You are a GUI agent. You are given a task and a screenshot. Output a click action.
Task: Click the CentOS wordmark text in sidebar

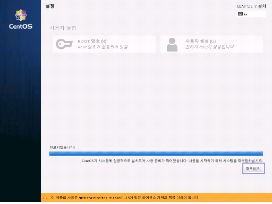point(21,27)
